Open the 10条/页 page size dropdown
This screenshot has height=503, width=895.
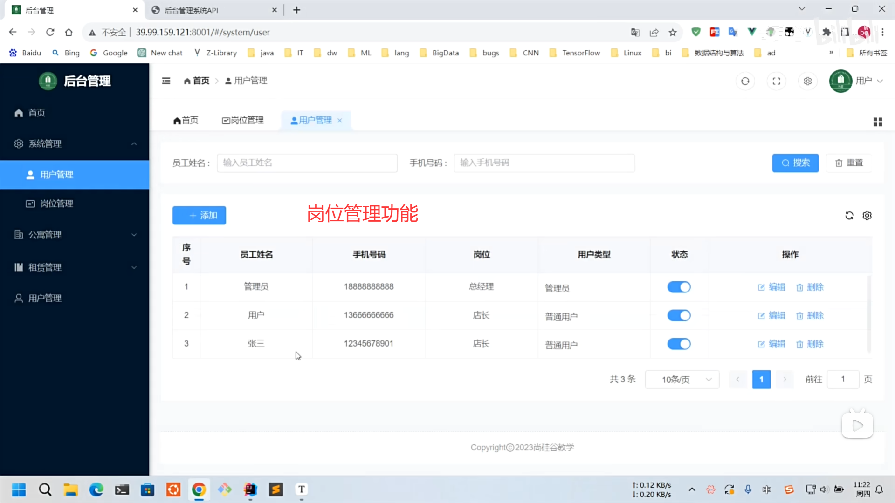coord(682,380)
